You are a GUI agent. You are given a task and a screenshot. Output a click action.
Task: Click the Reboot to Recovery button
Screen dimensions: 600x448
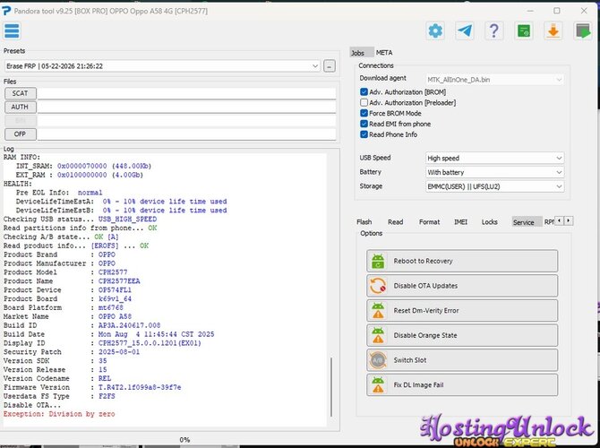[462, 261]
